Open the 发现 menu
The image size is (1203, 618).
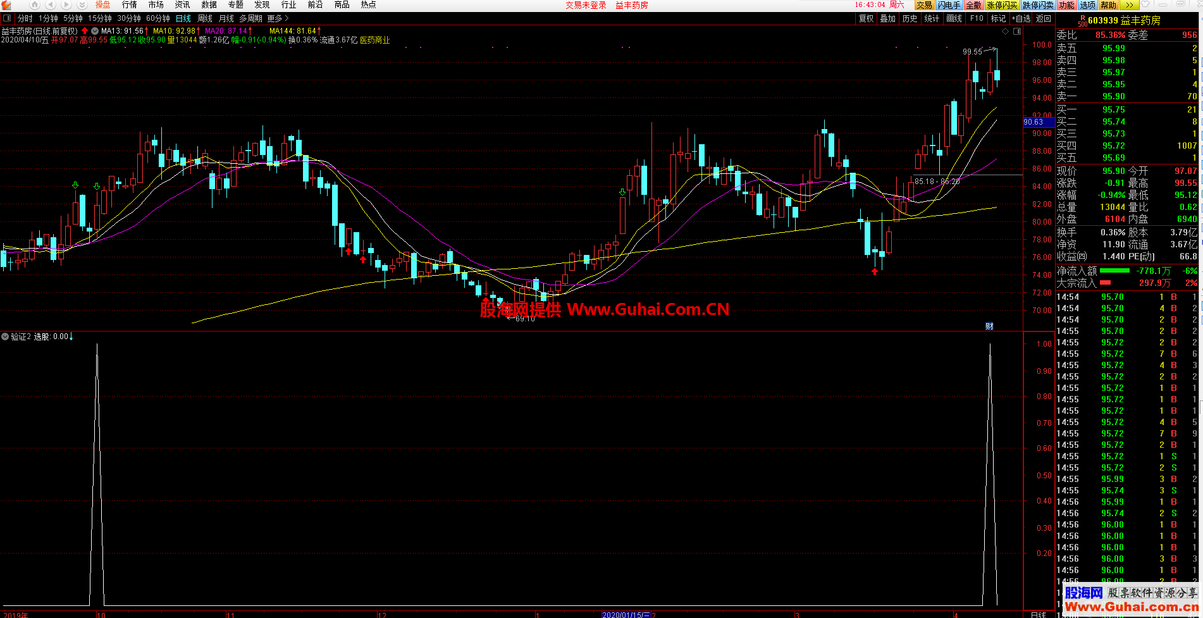tap(262, 4)
